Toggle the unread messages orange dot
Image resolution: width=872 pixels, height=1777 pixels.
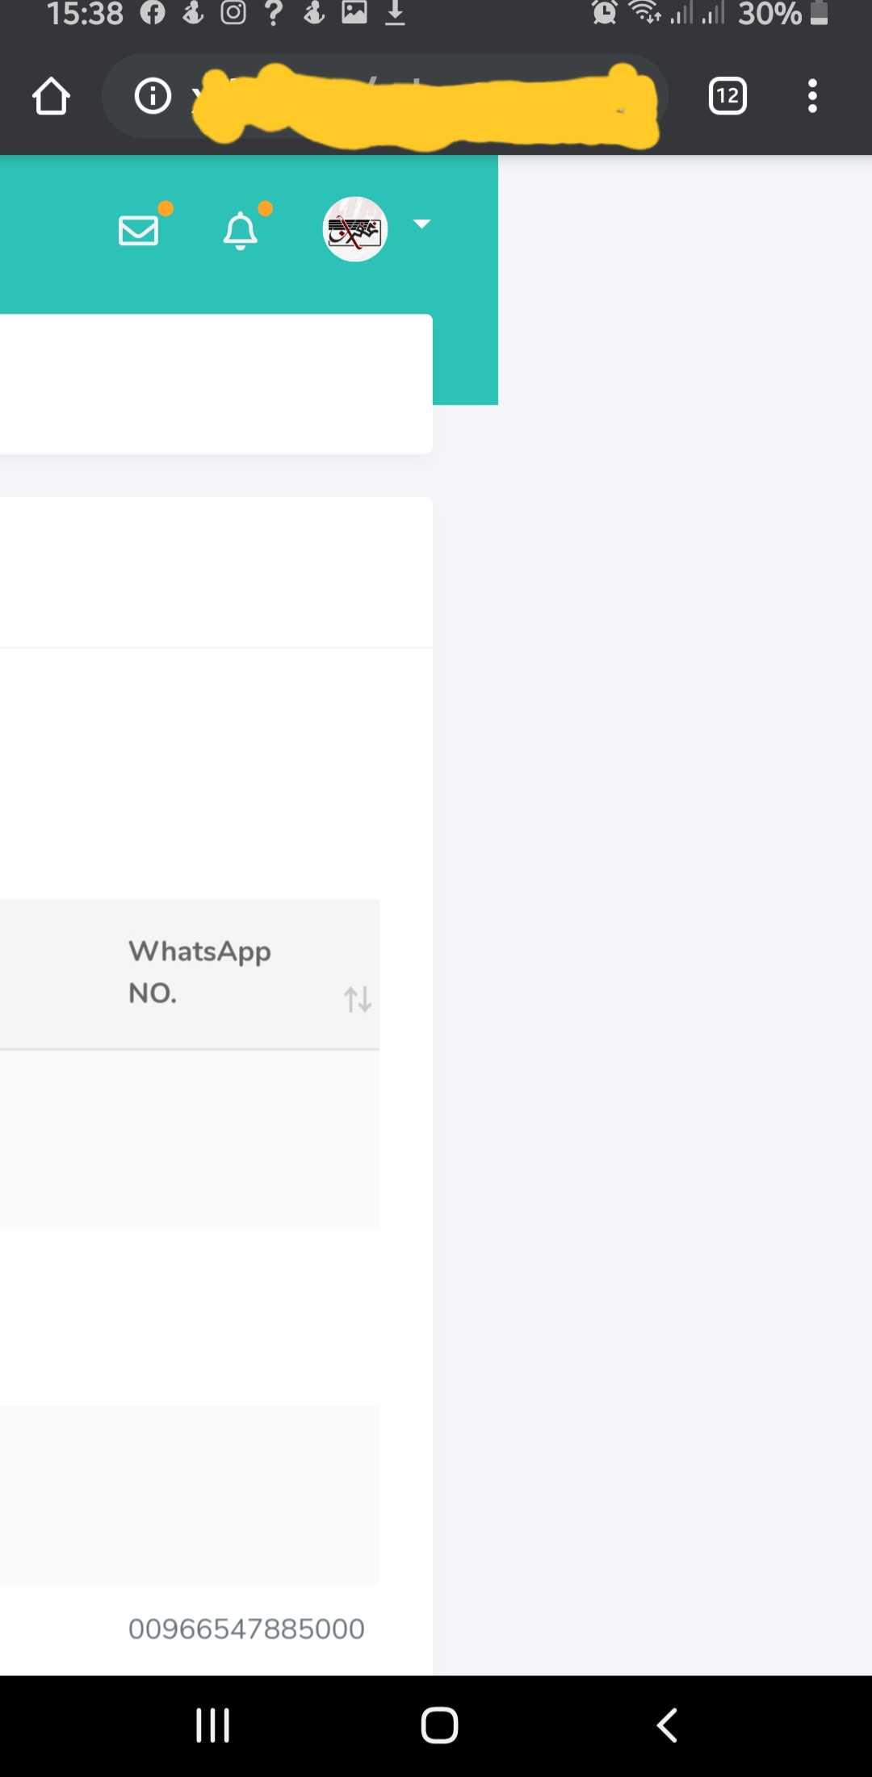[166, 210]
